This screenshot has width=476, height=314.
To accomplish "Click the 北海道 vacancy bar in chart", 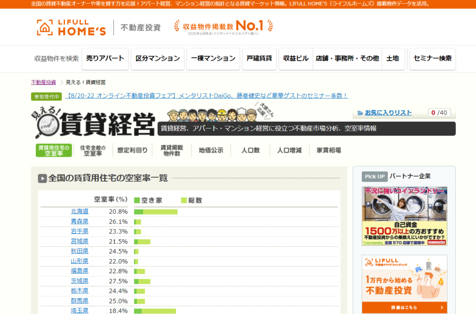I will coord(156,212).
